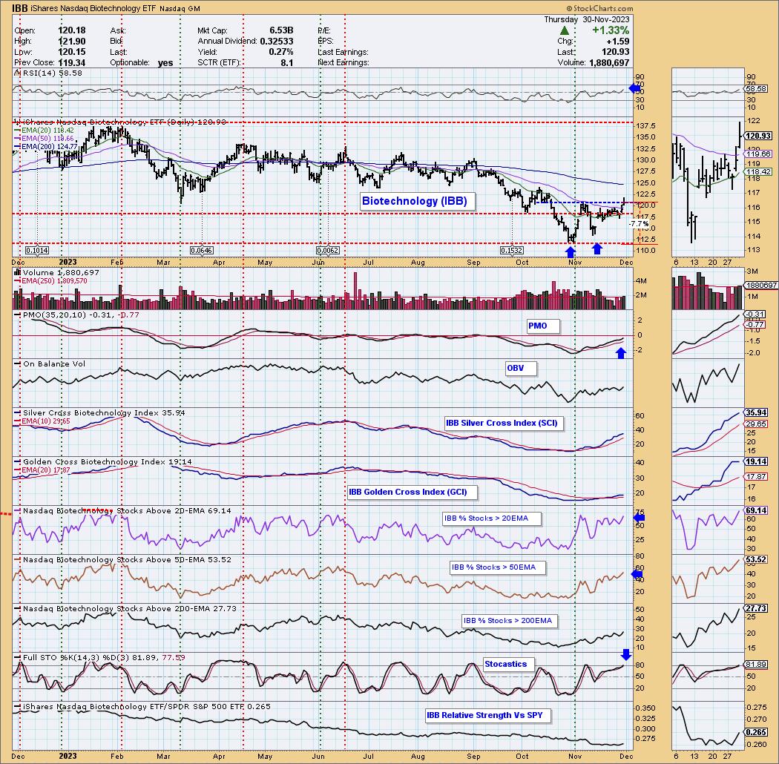Click the 0.1532 label near October
The width and height of the screenshot is (779, 764).
(x=511, y=251)
